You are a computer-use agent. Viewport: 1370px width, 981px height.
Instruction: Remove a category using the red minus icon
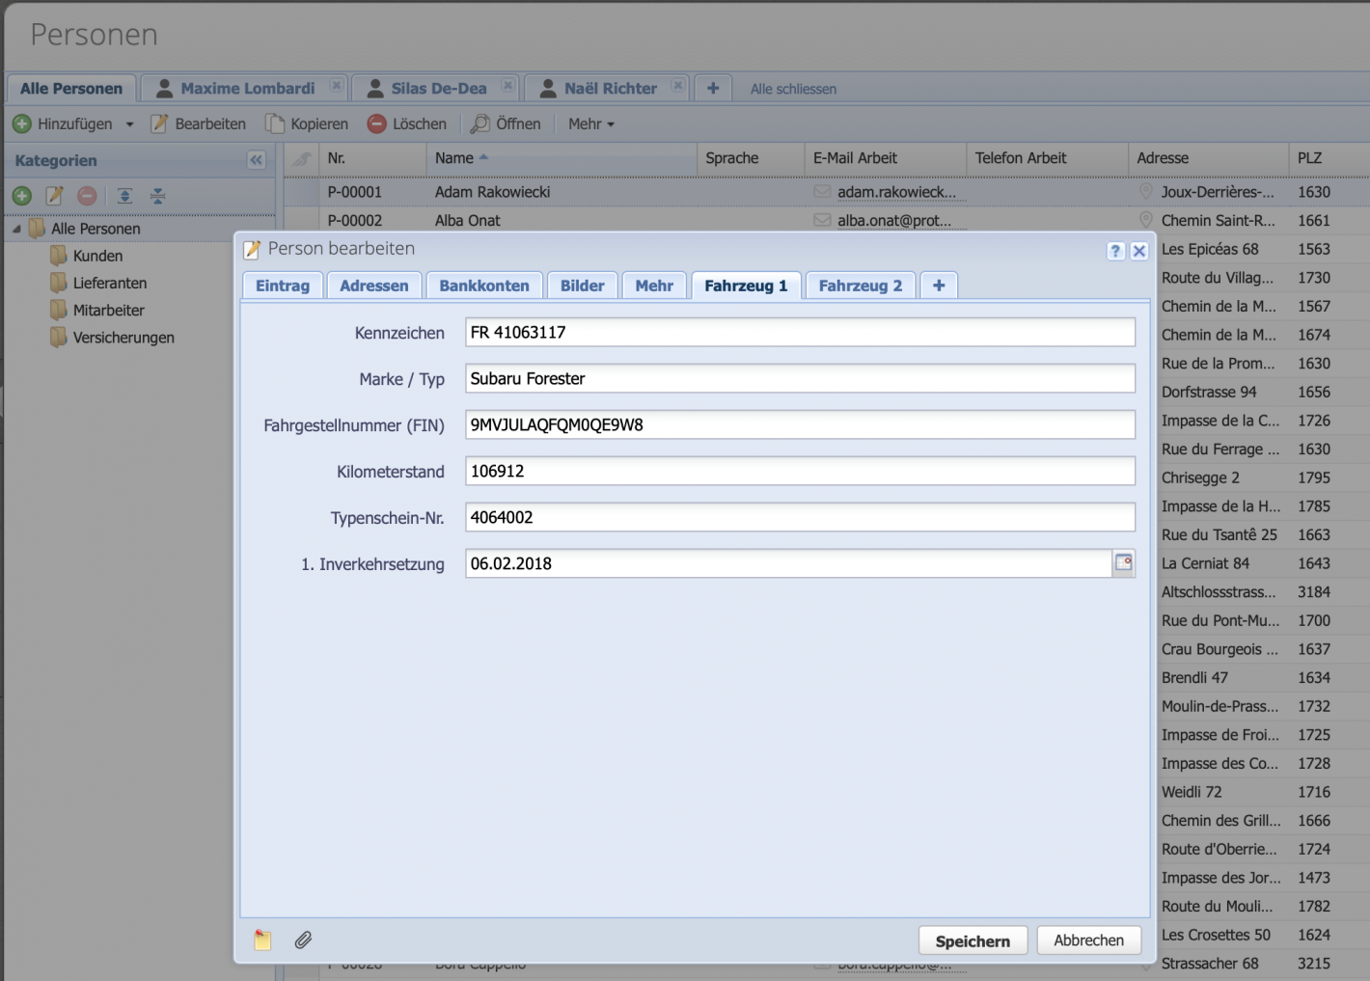tap(87, 195)
